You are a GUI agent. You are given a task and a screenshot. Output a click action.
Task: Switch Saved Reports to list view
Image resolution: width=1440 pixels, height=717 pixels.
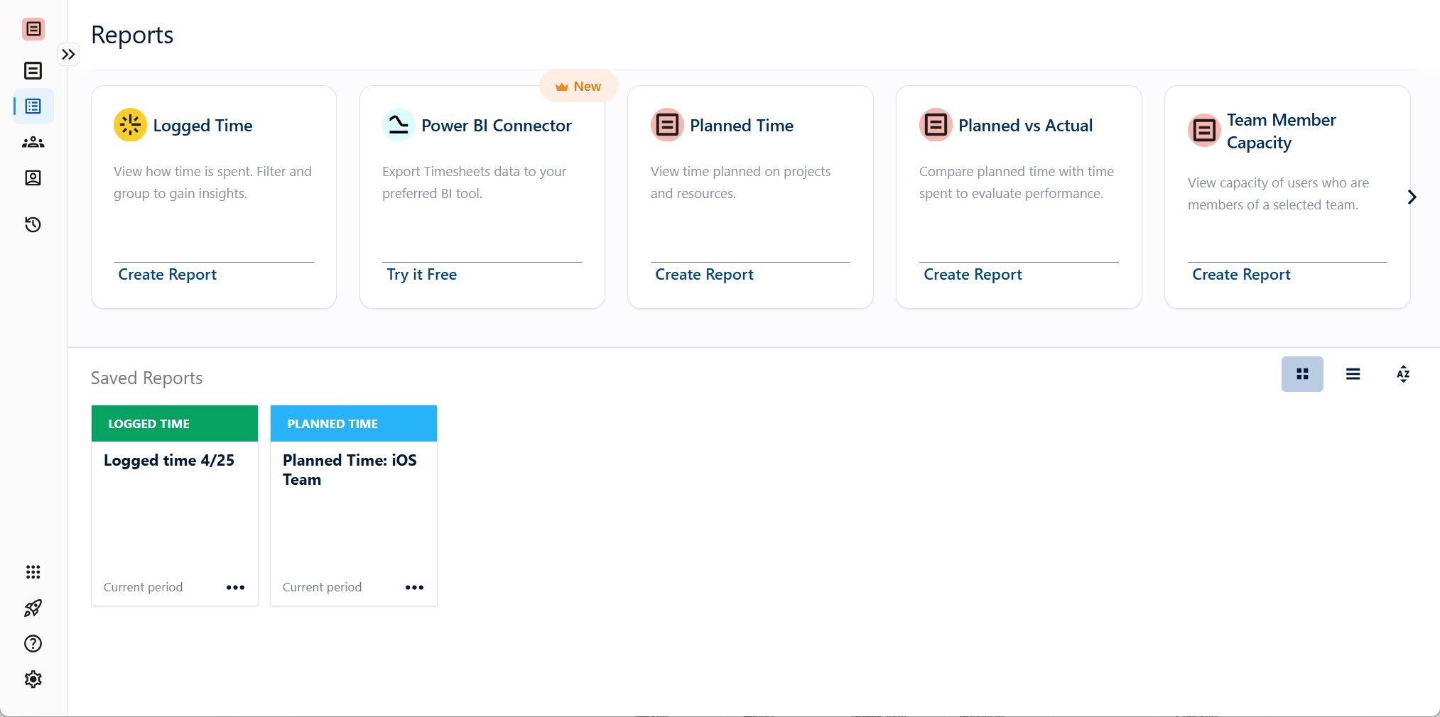pyautogui.click(x=1353, y=374)
